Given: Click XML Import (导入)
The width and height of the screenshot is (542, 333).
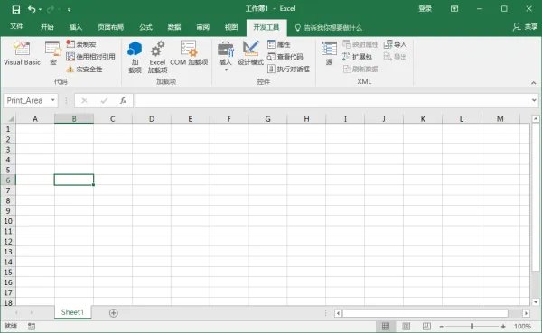Looking at the screenshot, I should pos(395,44).
